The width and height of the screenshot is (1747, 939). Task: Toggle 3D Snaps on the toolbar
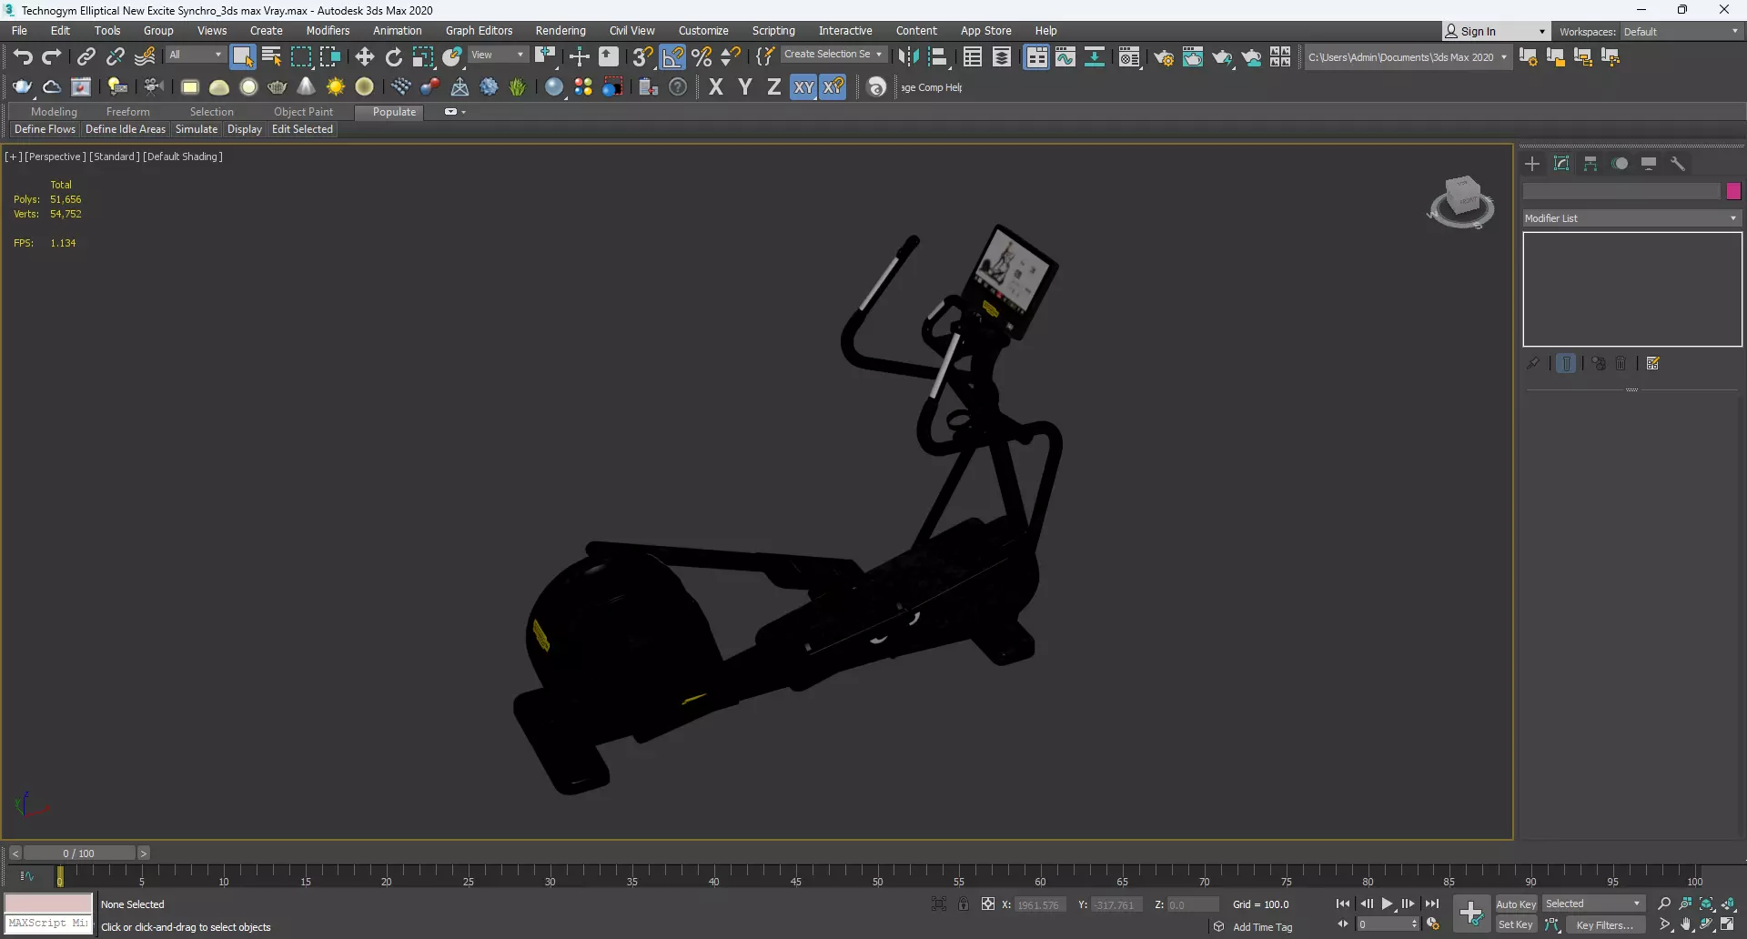coord(642,56)
